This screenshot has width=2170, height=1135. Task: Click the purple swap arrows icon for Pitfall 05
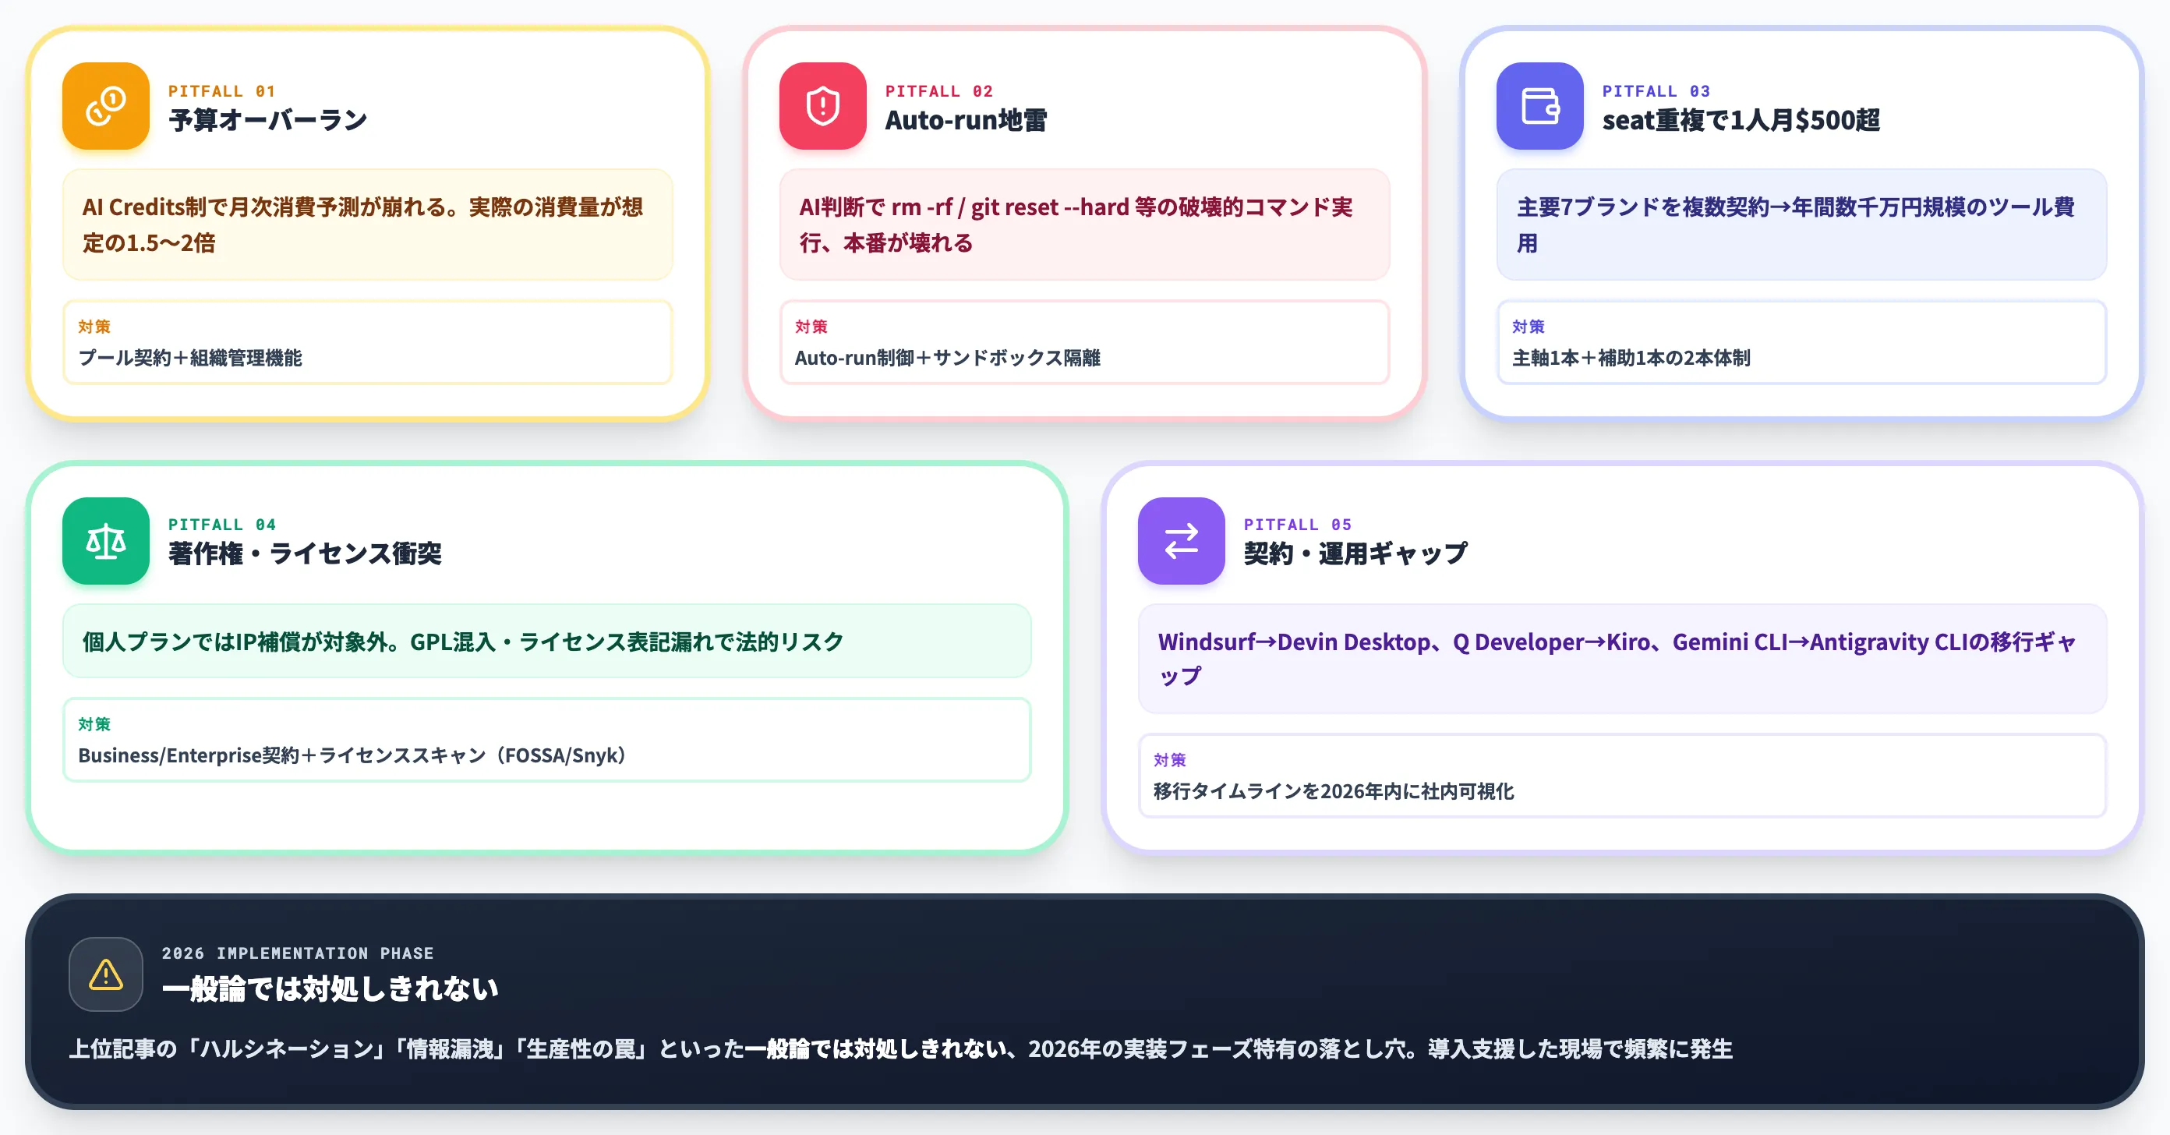1181,541
